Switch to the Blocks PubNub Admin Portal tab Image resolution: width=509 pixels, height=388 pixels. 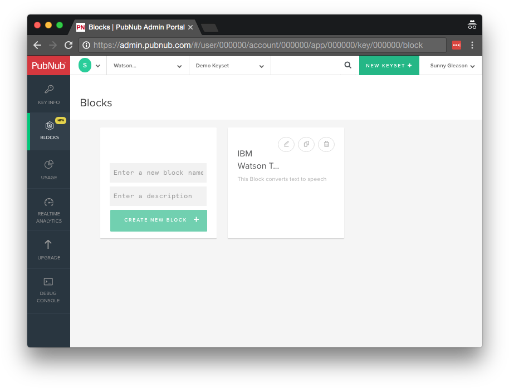[x=134, y=27]
